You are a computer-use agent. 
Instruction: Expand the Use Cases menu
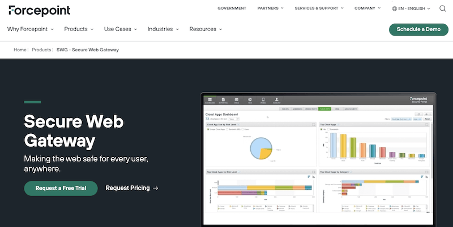[x=121, y=29]
